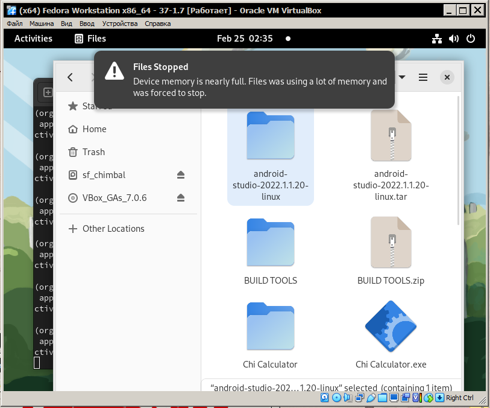Open the Файл menu in VirtualBox
The image size is (490, 408).
click(14, 24)
